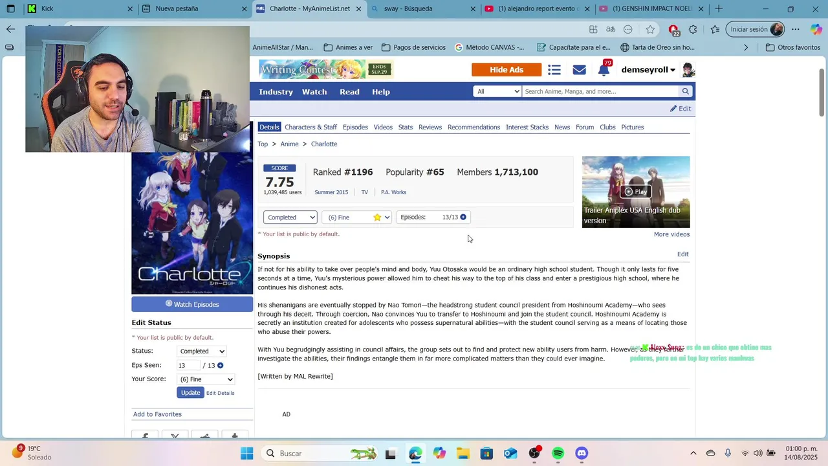This screenshot has width=828, height=466.
Task: Switch to the Recommendations tab
Action: [x=474, y=128]
